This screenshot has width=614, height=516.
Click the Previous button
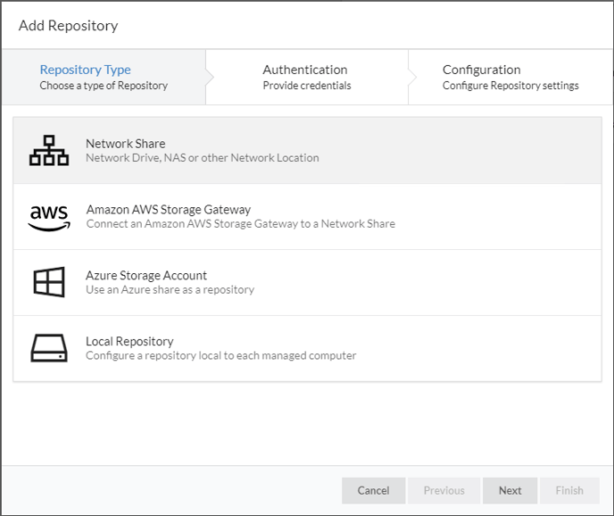pyautogui.click(x=444, y=490)
